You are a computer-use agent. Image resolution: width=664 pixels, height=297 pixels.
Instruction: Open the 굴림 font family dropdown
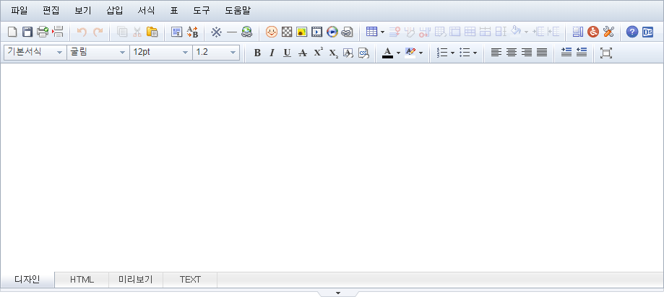click(97, 53)
